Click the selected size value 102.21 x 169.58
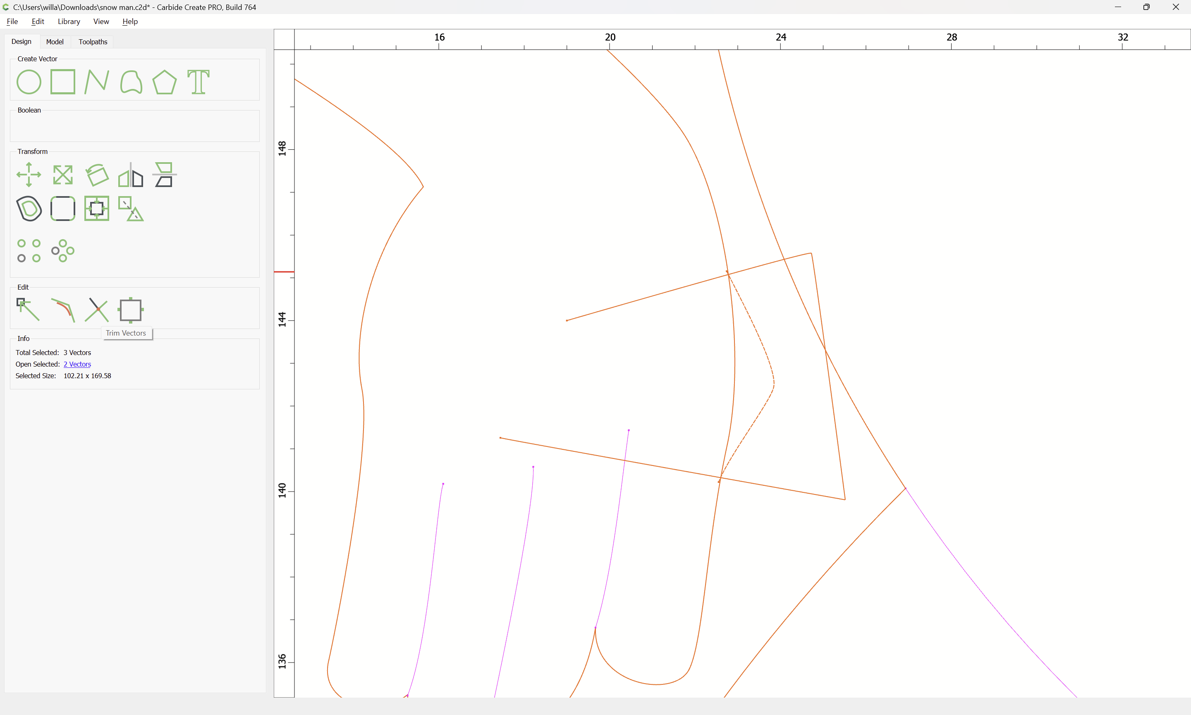Image resolution: width=1191 pixels, height=715 pixels. click(87, 376)
